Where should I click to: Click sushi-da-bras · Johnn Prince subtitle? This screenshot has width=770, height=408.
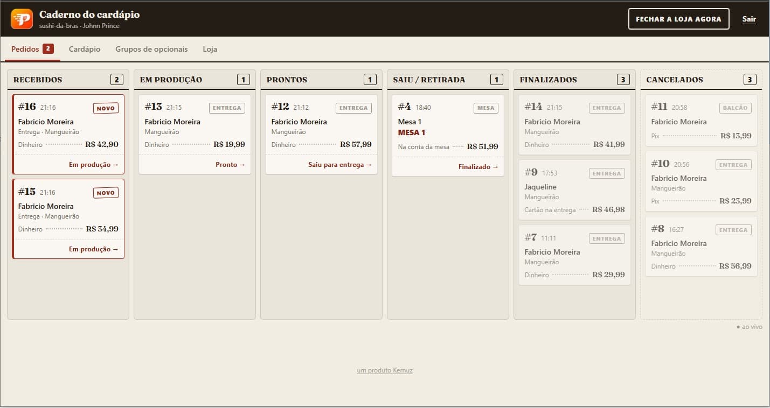(79, 26)
